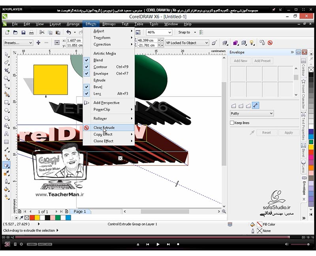This screenshot has height=256, width=316.
Task: Click the Reset button in Envelope docker
Action: [266, 133]
